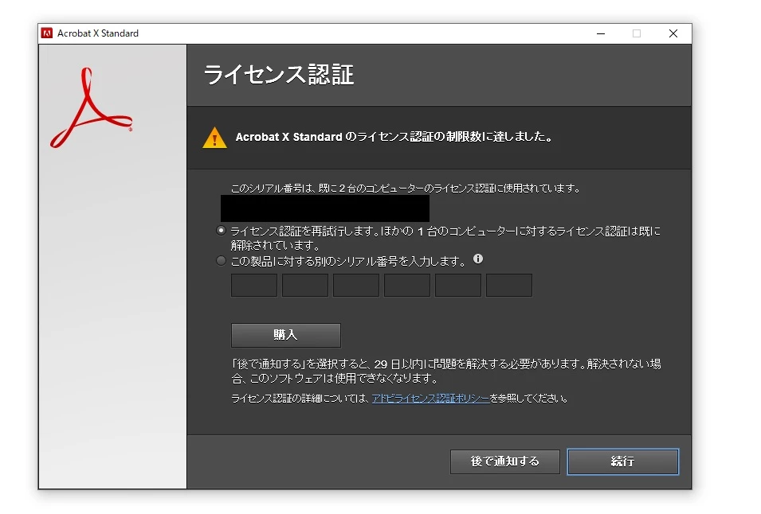Viewport: 761px width, 514px height.
Task: Click the third serial number input box
Action: point(355,285)
